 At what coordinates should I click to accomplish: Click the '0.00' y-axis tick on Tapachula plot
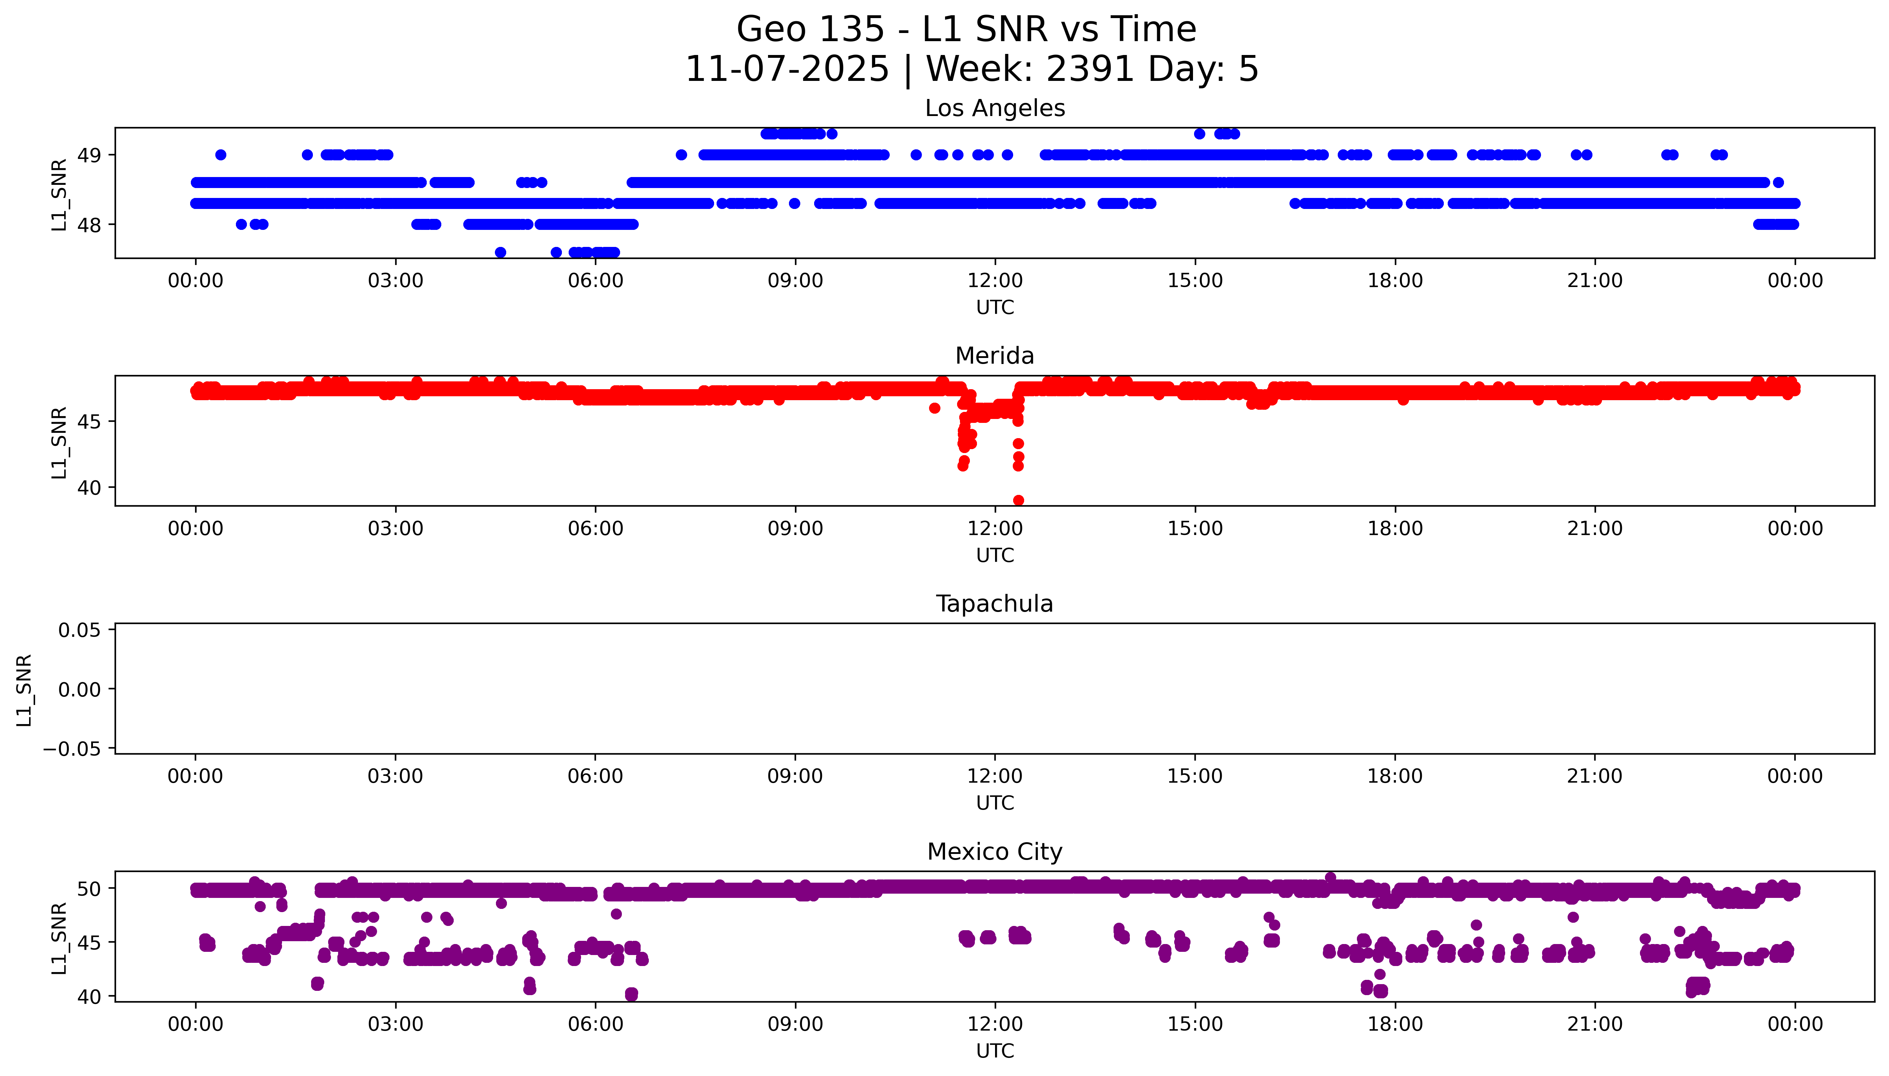pyautogui.click(x=79, y=690)
